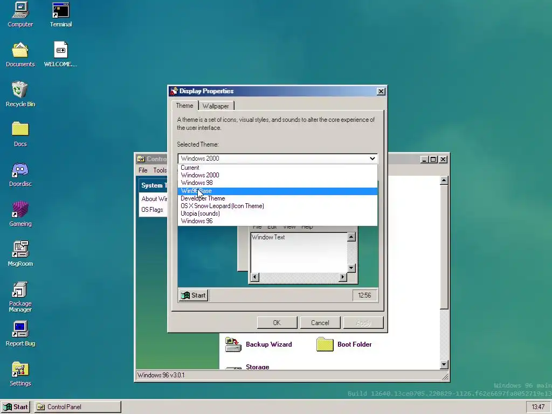Choose Current from the theme list
This screenshot has width=552, height=414.
tap(278, 168)
